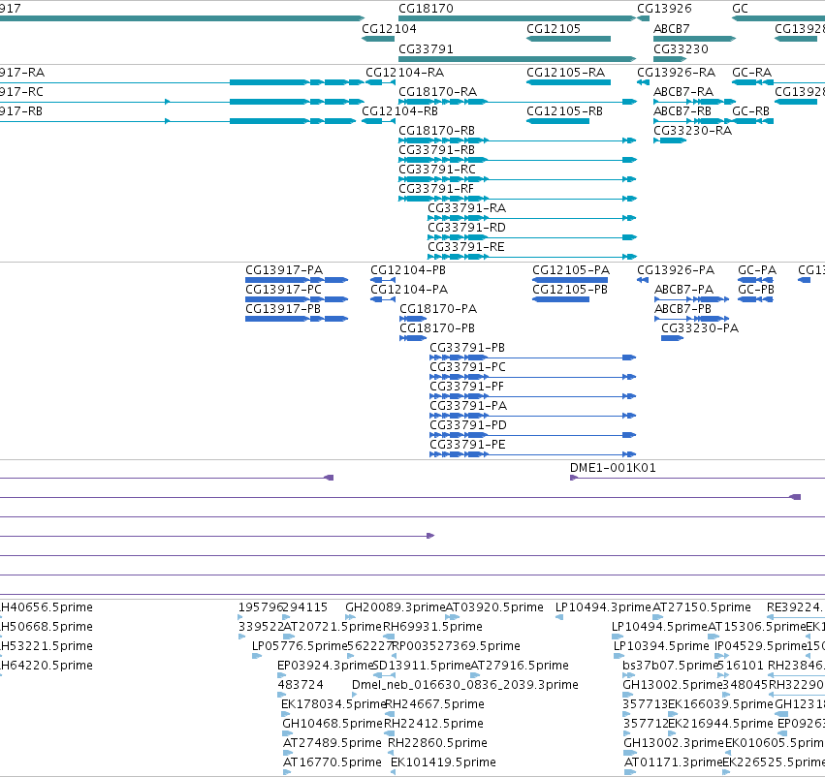The height and width of the screenshot is (777, 825).
Task: Click EST Dmel_neb_016630_0836_2039.3prime label
Action: pos(465,684)
